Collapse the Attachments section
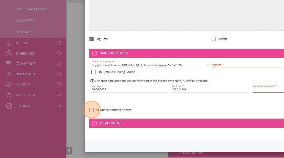 [94, 123]
